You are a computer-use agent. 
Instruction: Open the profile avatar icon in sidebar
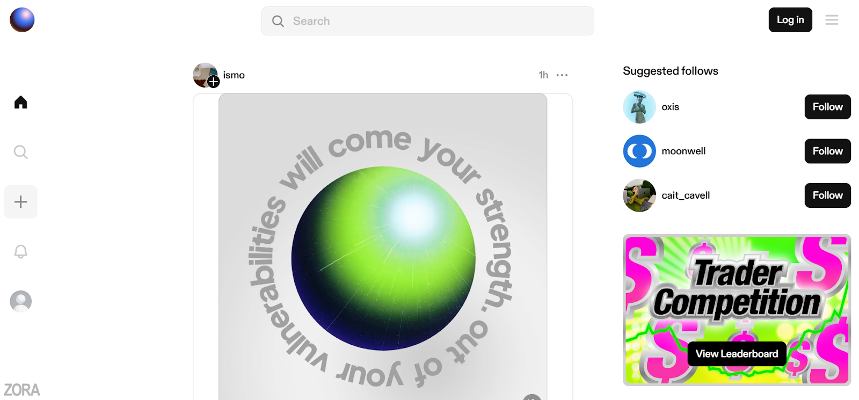click(21, 301)
